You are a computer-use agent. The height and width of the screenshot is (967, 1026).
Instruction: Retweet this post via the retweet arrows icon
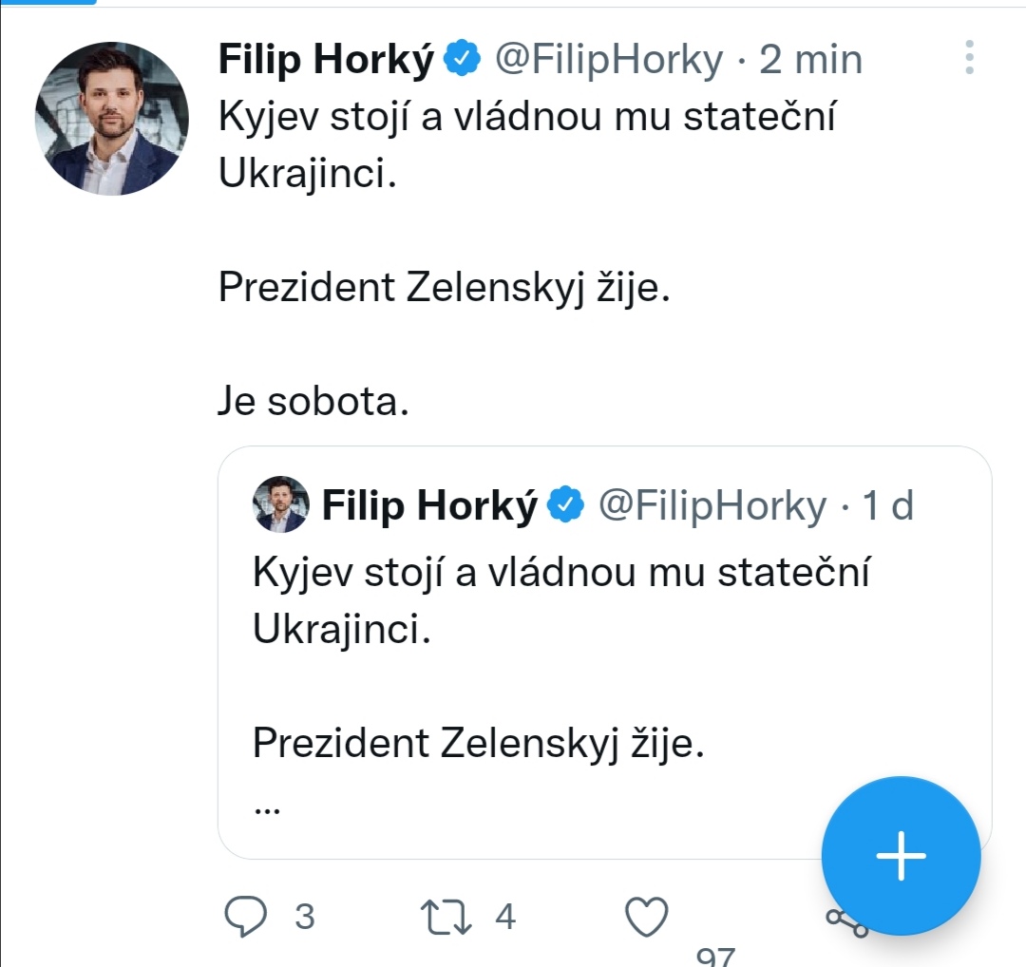click(x=446, y=917)
